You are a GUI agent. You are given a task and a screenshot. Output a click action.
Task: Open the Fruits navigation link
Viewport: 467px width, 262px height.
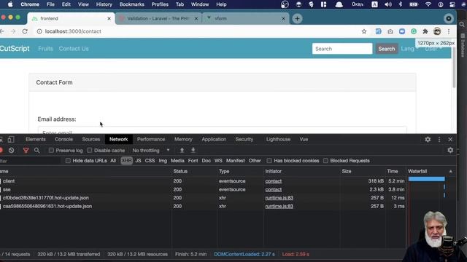pos(45,49)
